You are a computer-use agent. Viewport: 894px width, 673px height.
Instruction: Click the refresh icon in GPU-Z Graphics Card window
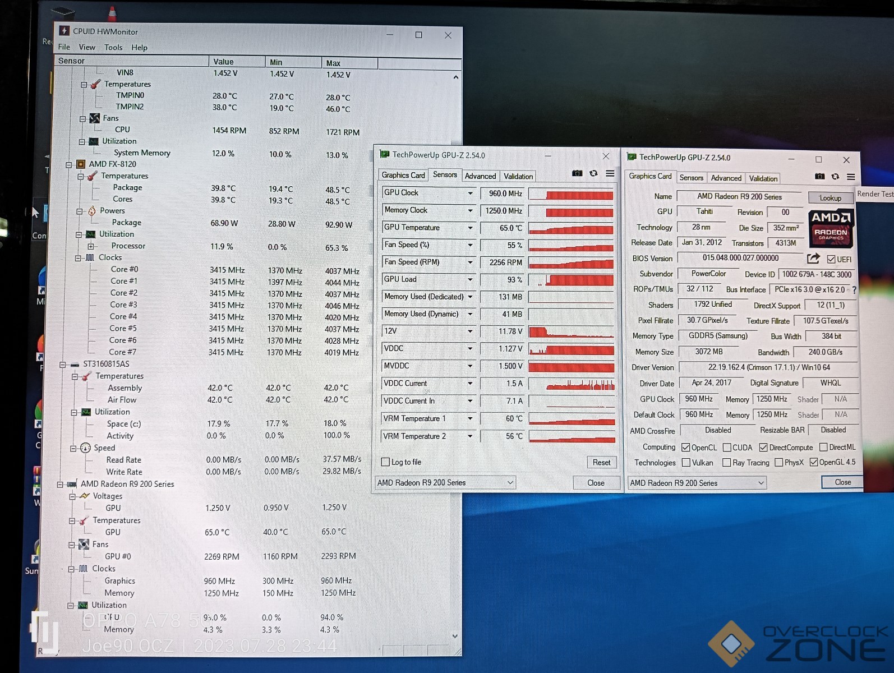point(835,176)
